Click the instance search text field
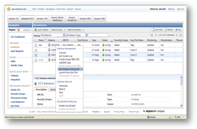The height and width of the screenshot is (129, 197). pyautogui.click(x=98, y=35)
